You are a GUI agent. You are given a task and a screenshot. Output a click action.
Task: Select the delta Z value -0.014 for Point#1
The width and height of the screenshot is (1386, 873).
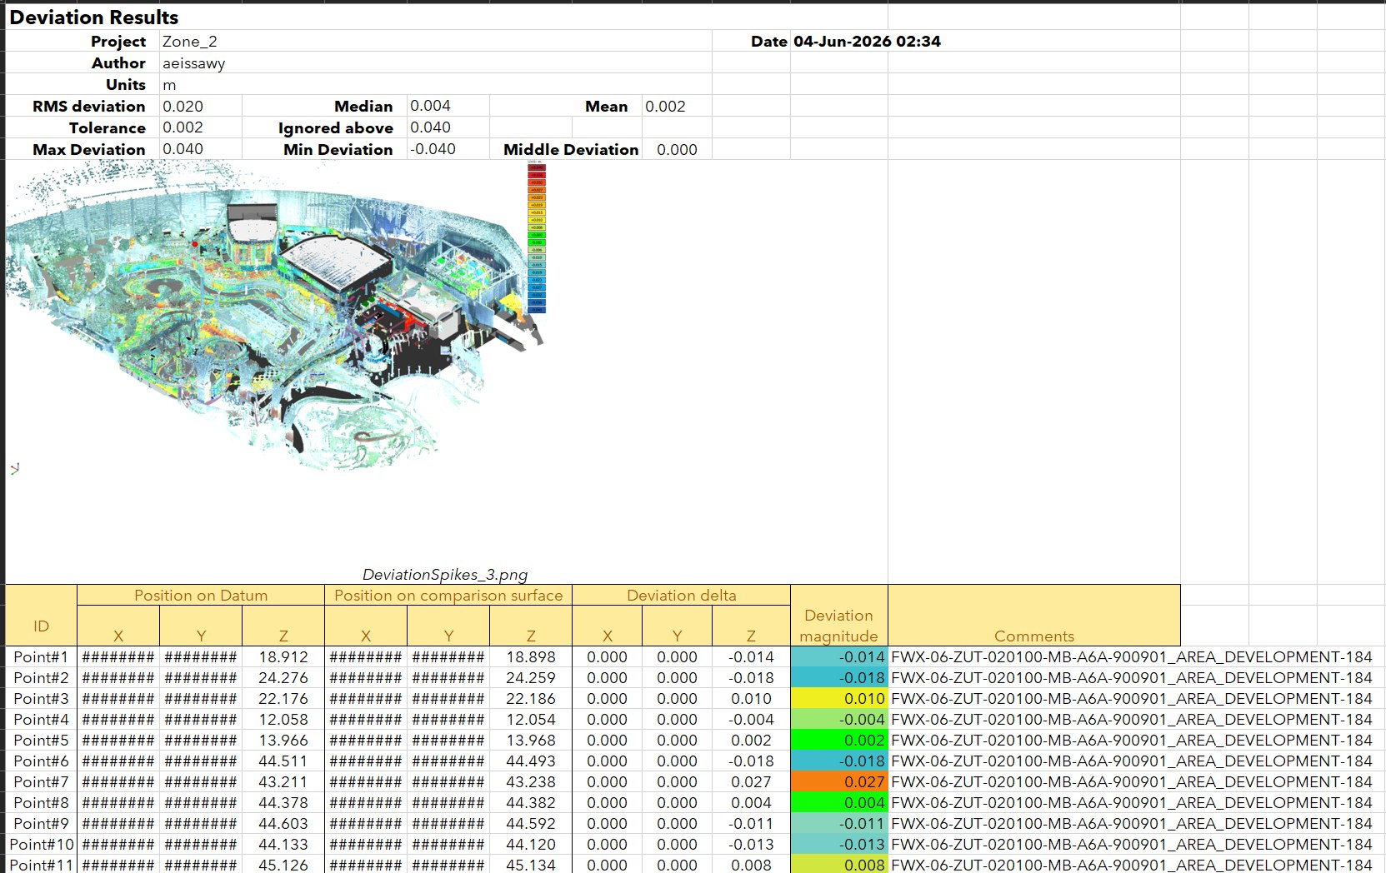click(x=751, y=657)
